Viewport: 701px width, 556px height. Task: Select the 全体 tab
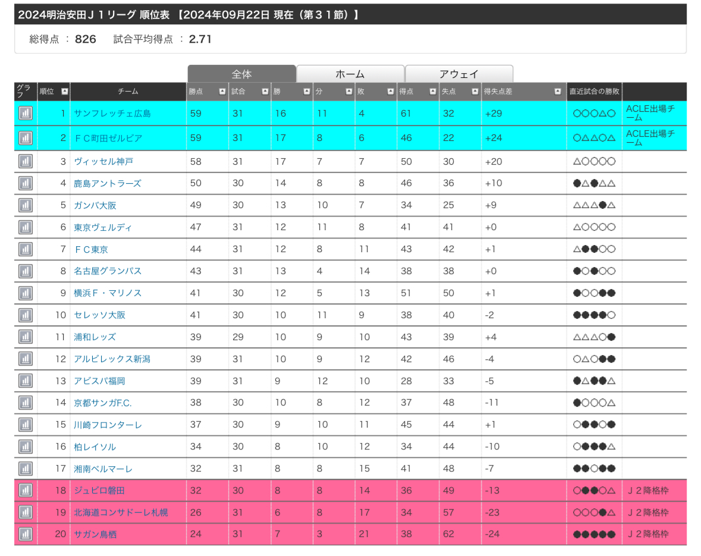point(241,74)
